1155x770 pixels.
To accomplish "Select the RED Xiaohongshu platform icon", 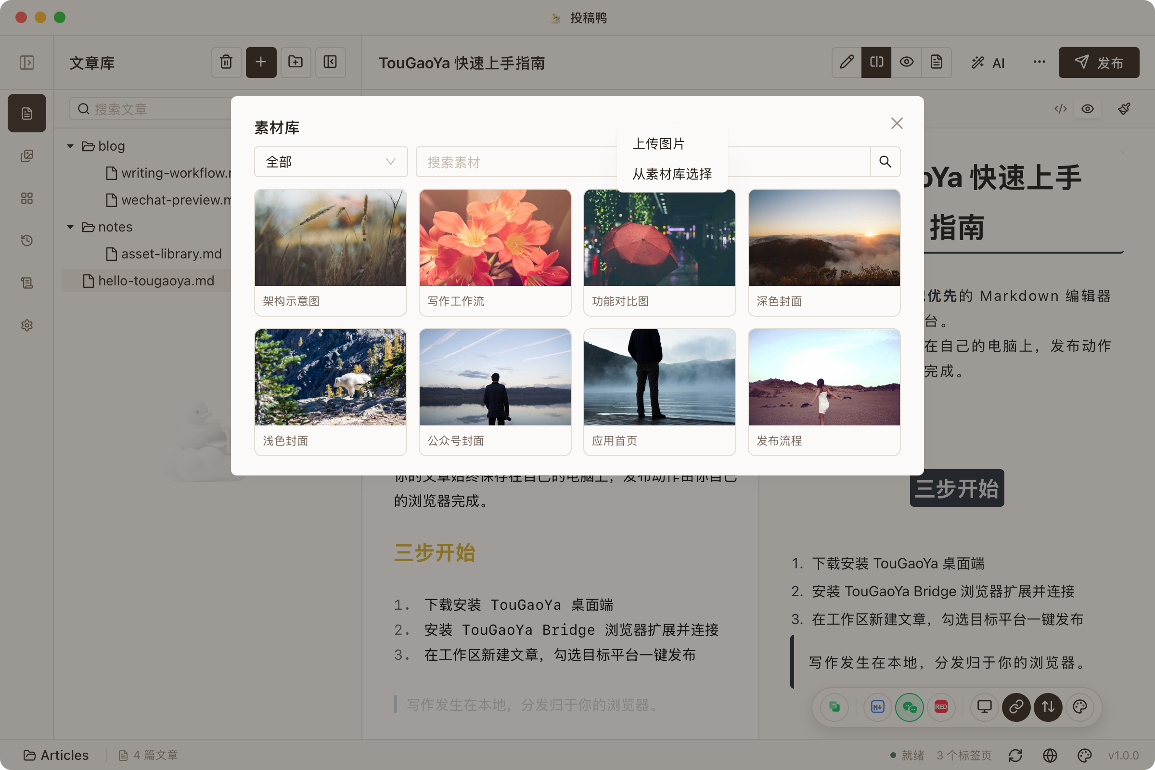I will click(x=941, y=706).
